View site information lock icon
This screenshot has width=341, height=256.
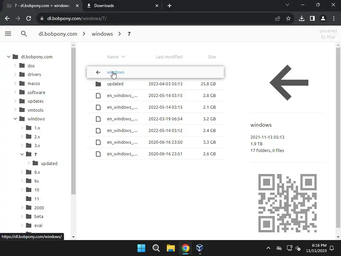coord(42,19)
